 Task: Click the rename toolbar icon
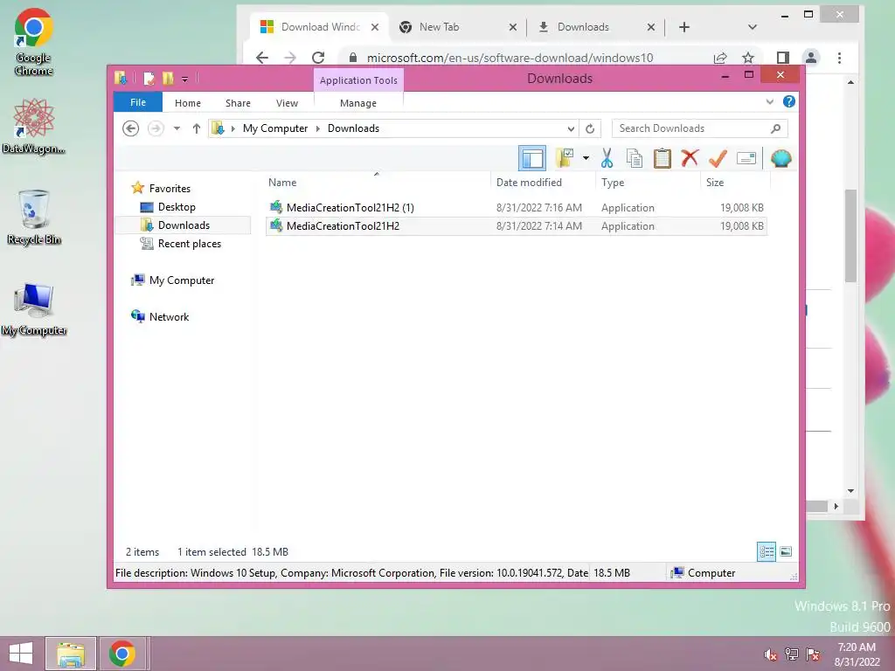click(x=746, y=158)
